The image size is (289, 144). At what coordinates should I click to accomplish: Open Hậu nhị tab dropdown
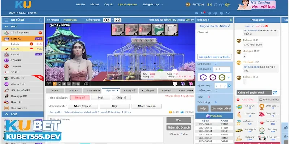click(118, 91)
